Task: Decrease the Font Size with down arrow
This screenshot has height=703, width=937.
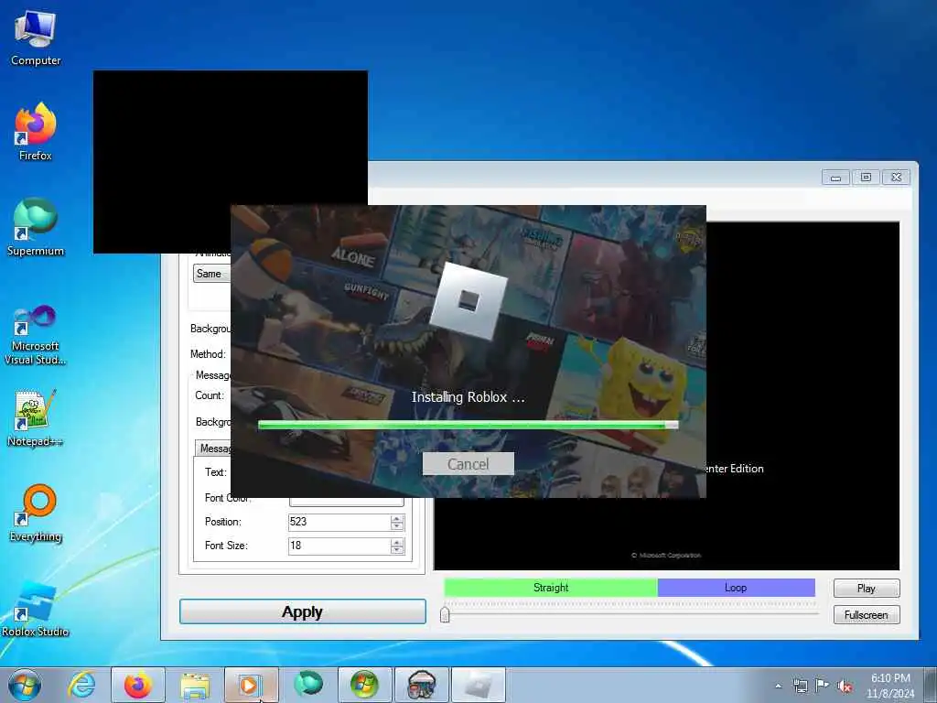Action: point(397,550)
